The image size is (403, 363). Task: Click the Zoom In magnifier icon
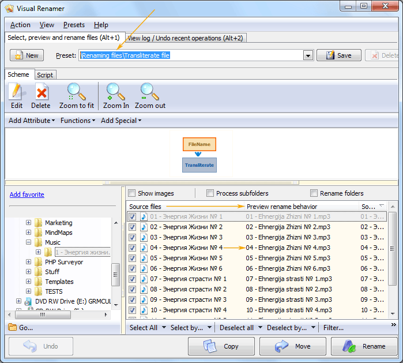116,92
